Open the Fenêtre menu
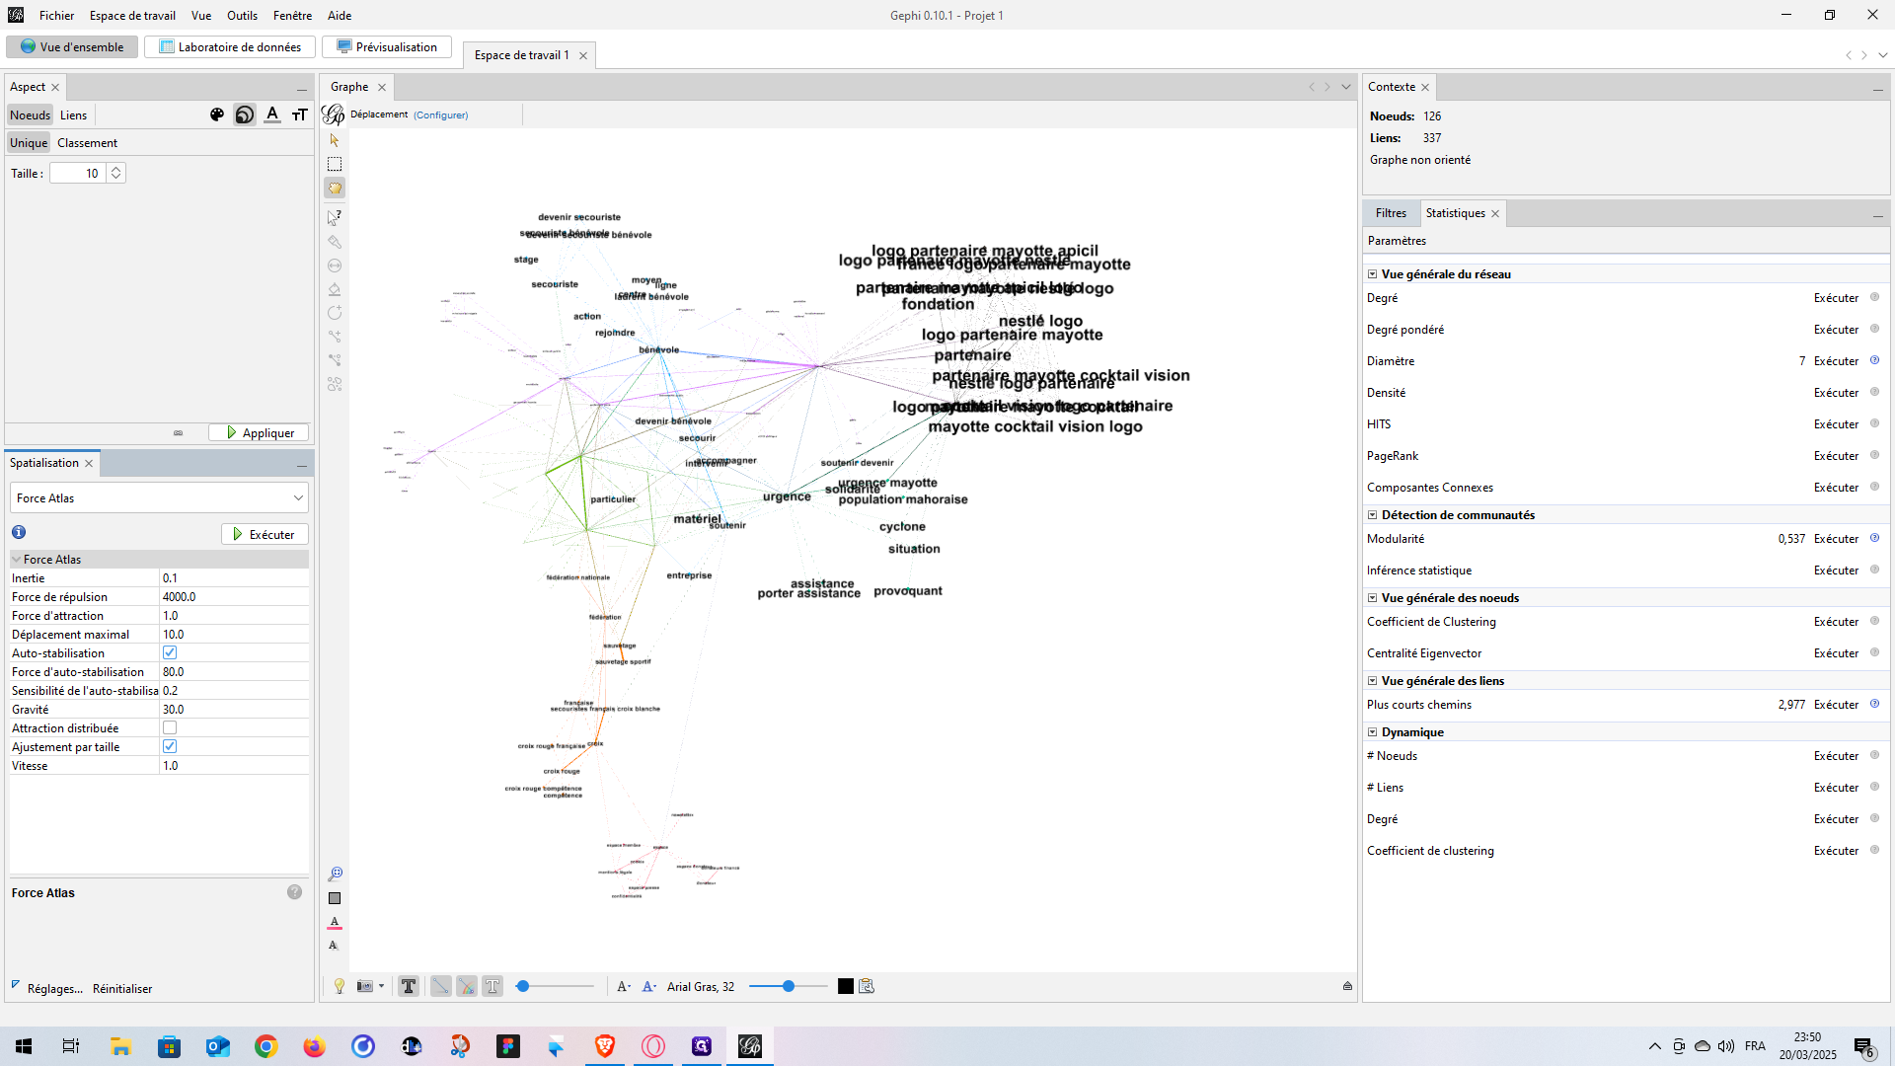The image size is (1895, 1066). click(292, 15)
